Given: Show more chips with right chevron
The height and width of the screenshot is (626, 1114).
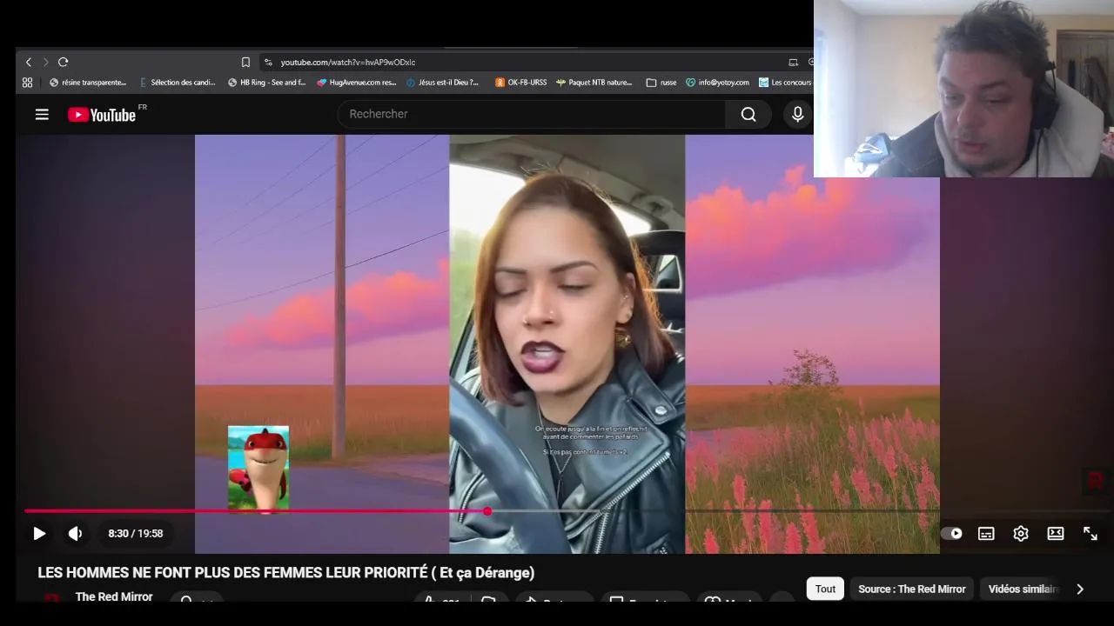Looking at the screenshot, I should click(1080, 589).
